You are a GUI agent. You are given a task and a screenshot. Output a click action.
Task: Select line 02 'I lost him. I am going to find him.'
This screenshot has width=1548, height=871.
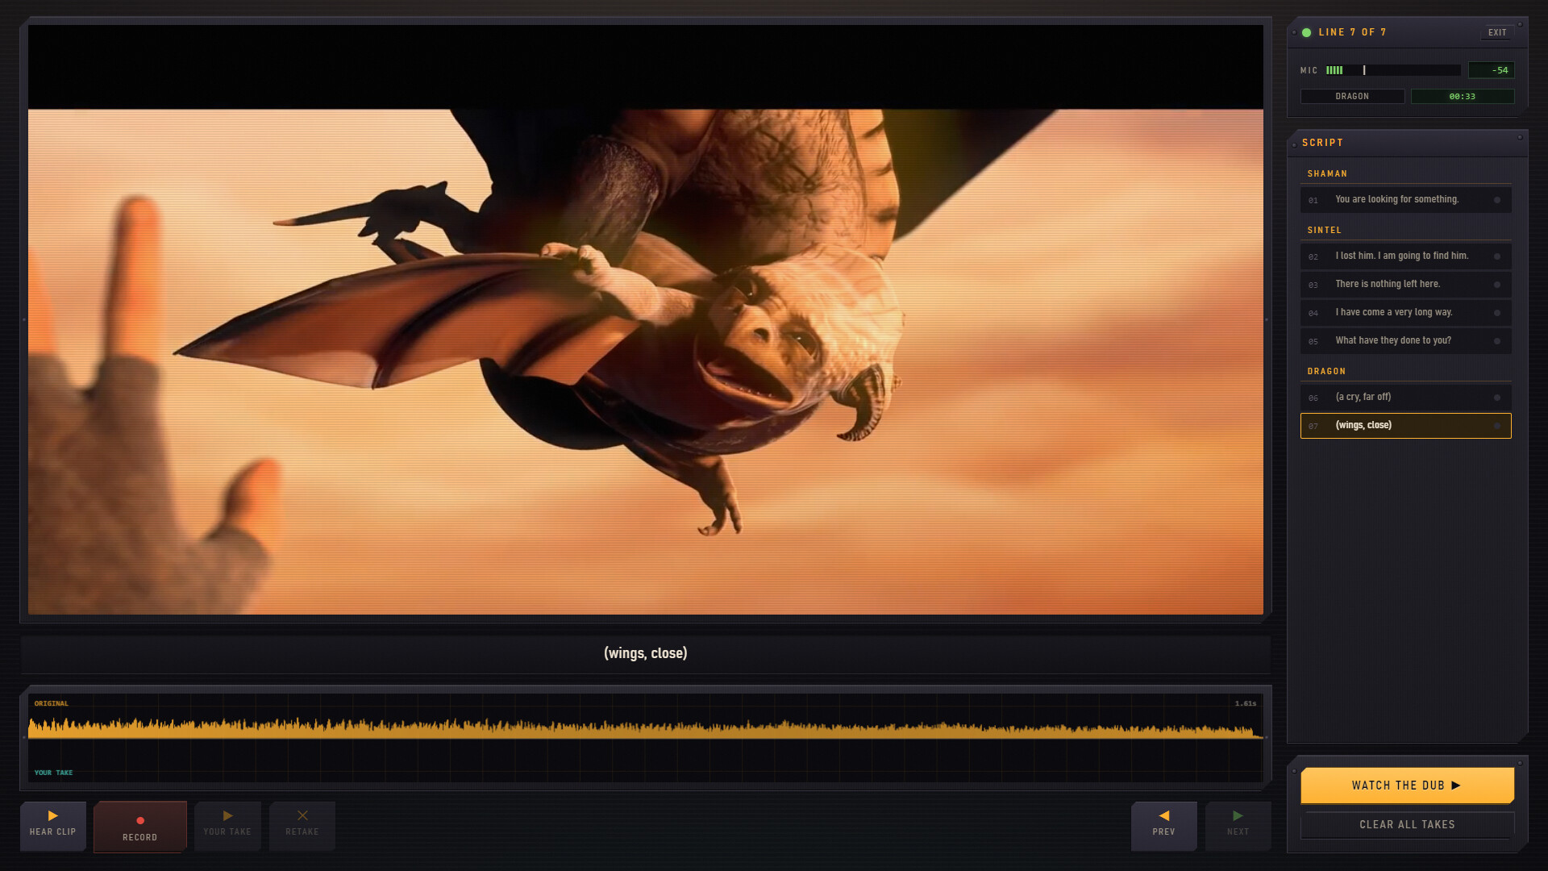click(x=1405, y=256)
